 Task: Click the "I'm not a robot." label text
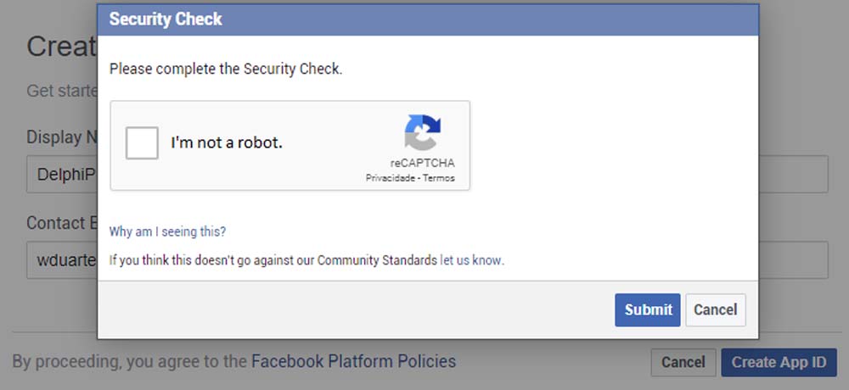(226, 143)
